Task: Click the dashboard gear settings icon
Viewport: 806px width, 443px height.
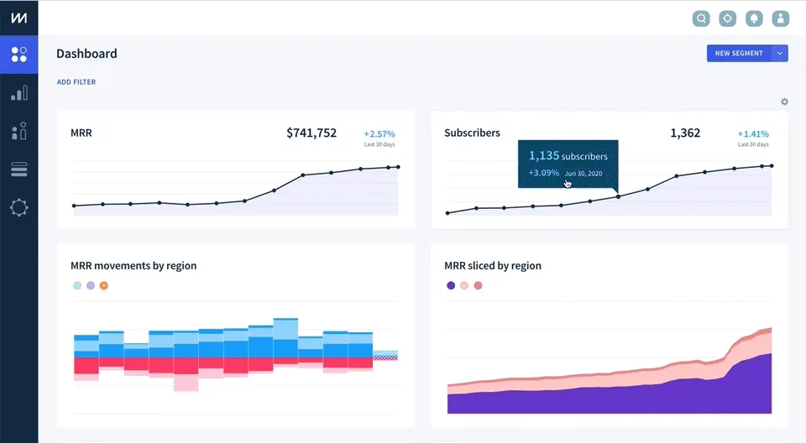Action: click(784, 102)
